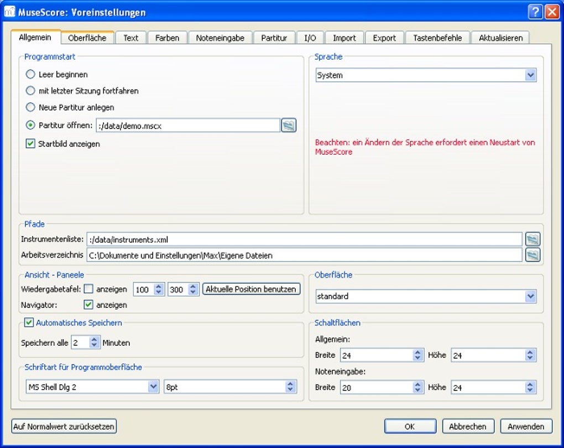Disable 'Automatisches Speichern' checkbox
This screenshot has width=564, height=448.
tap(29, 322)
